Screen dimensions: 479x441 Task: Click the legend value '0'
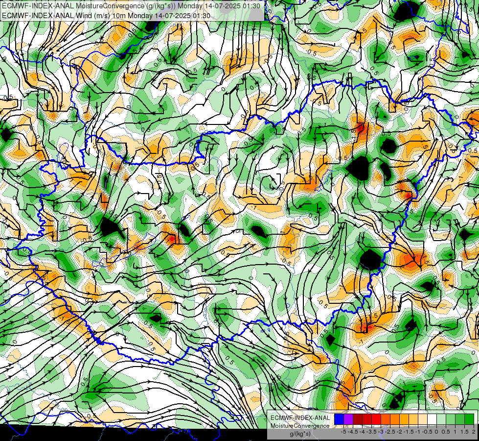coord(436,432)
